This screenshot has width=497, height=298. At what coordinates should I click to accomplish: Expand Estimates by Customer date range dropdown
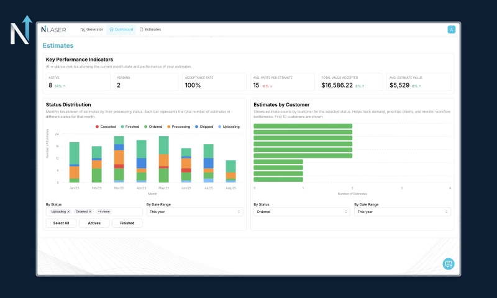click(x=402, y=212)
